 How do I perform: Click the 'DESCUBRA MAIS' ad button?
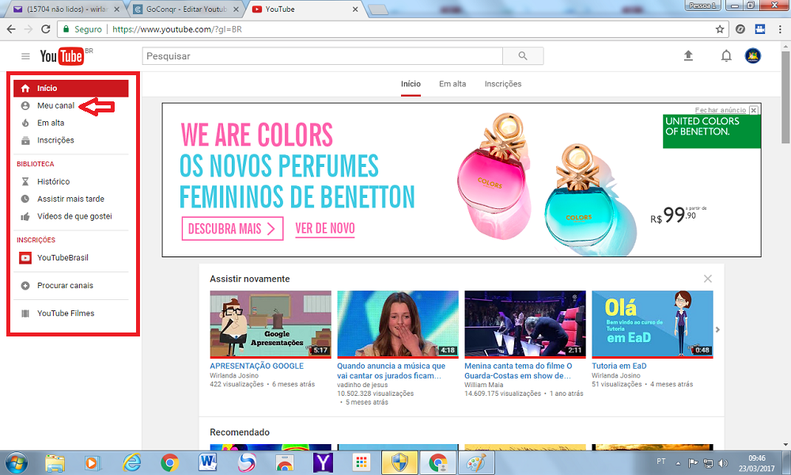(x=232, y=229)
